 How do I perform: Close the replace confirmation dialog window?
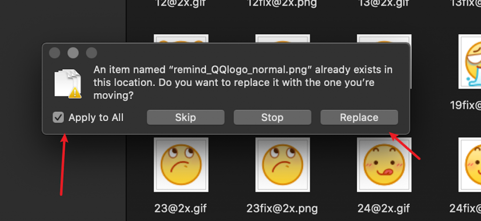(54, 52)
